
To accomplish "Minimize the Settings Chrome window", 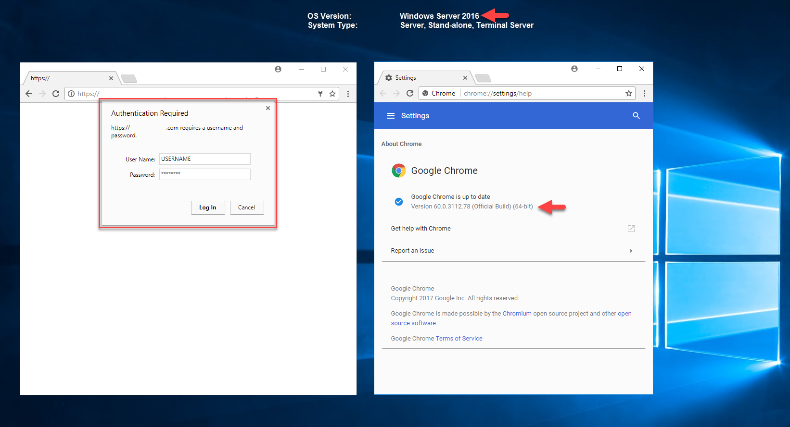I will (598, 69).
